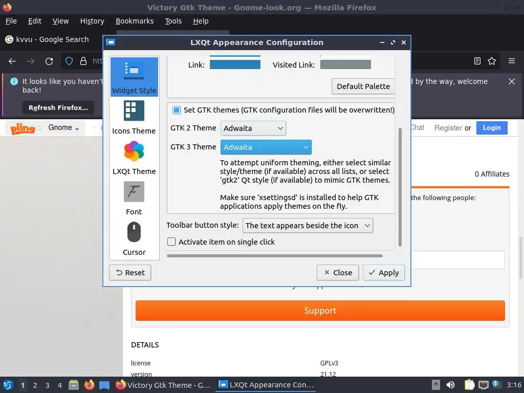Open the Edit menu
The height and width of the screenshot is (393, 524).
coord(35,21)
